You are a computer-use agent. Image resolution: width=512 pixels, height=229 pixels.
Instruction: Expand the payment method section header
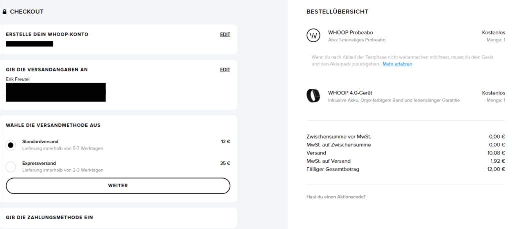pos(49,218)
